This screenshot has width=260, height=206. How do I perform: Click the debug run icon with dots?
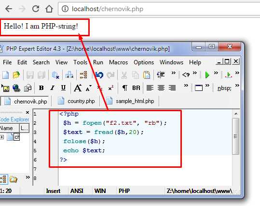pos(228,75)
